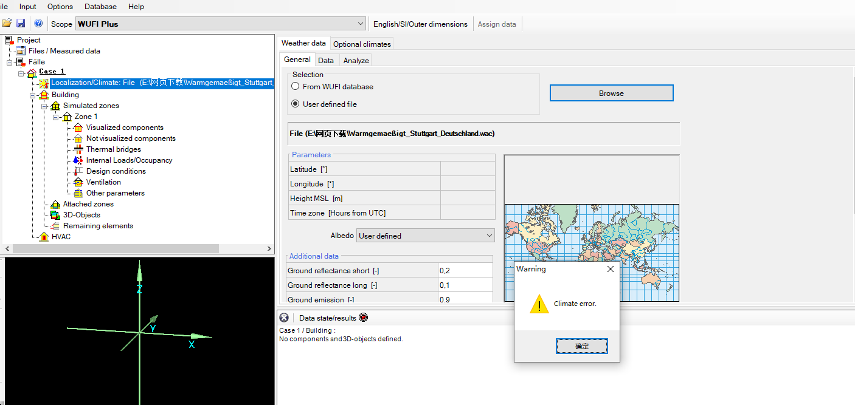Collapse the Zone 1 tree node
Viewport: 855px width, 405px height.
56,117
